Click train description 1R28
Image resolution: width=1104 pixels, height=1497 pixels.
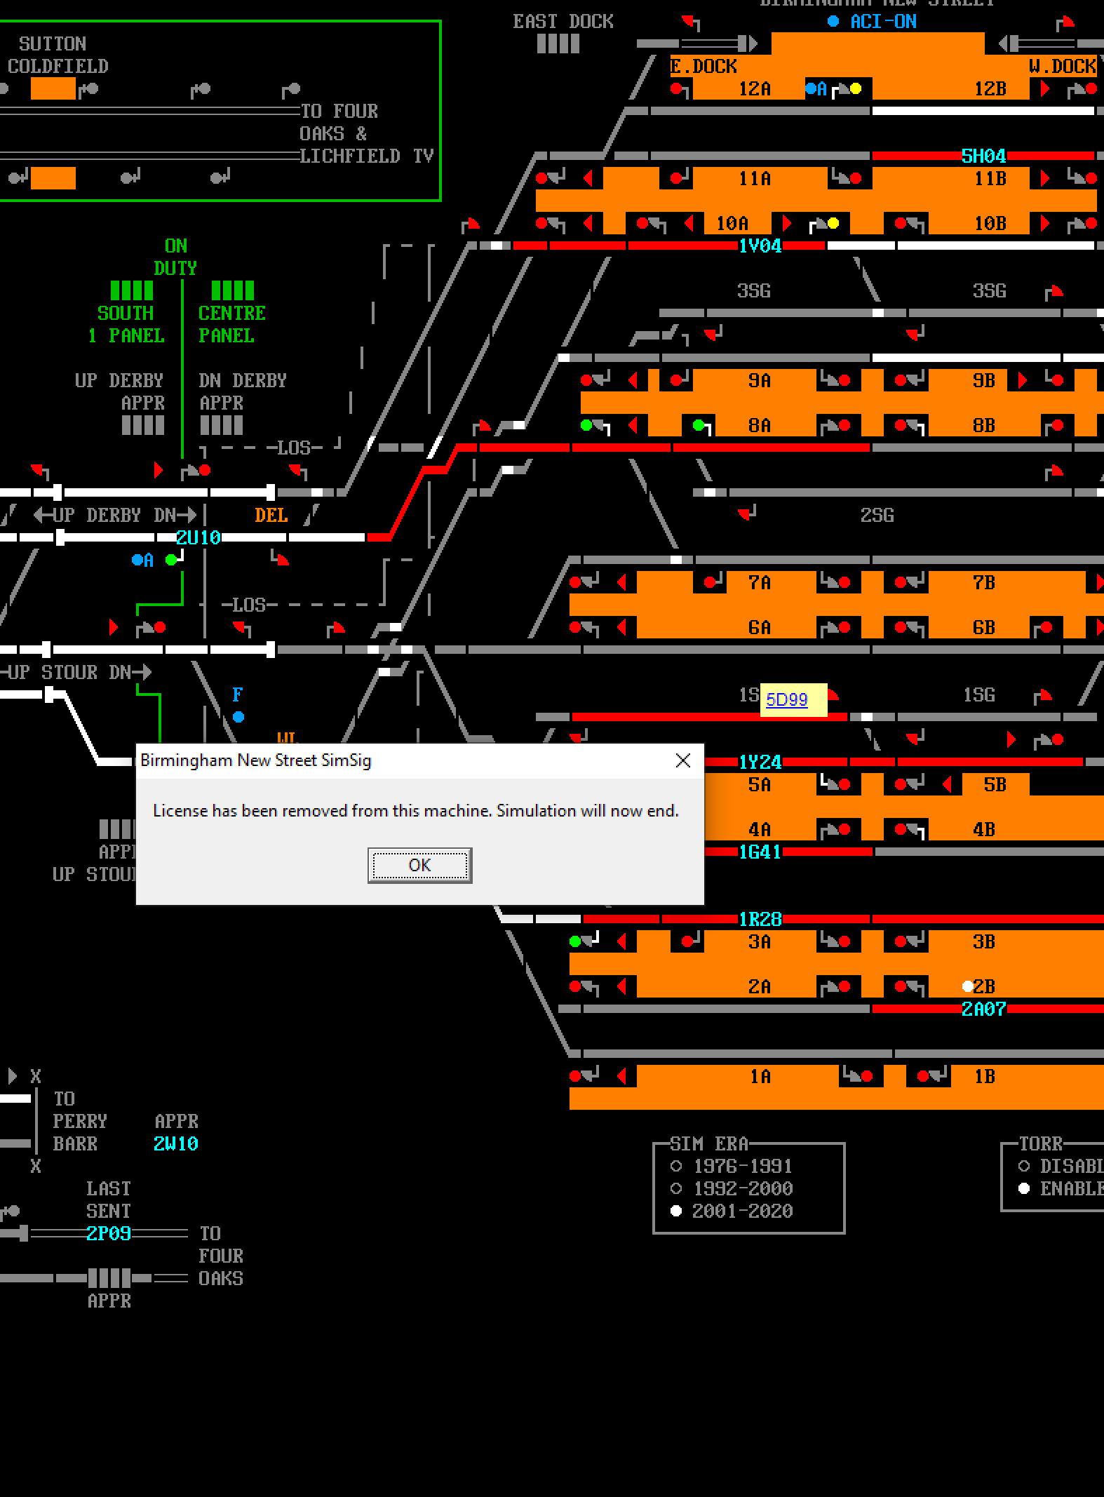pyautogui.click(x=760, y=919)
